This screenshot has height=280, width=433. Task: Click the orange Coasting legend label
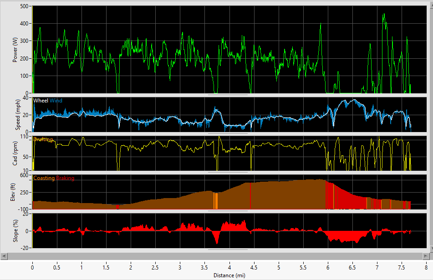click(x=44, y=178)
